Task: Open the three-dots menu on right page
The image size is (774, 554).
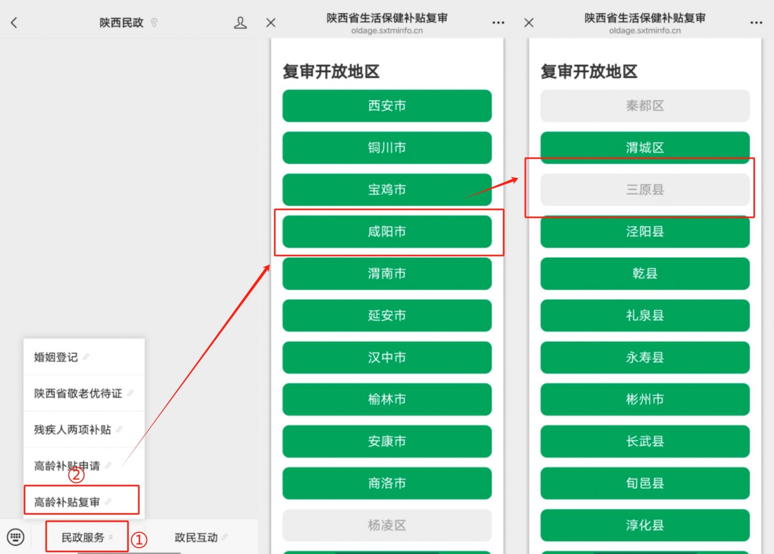Action: (756, 23)
